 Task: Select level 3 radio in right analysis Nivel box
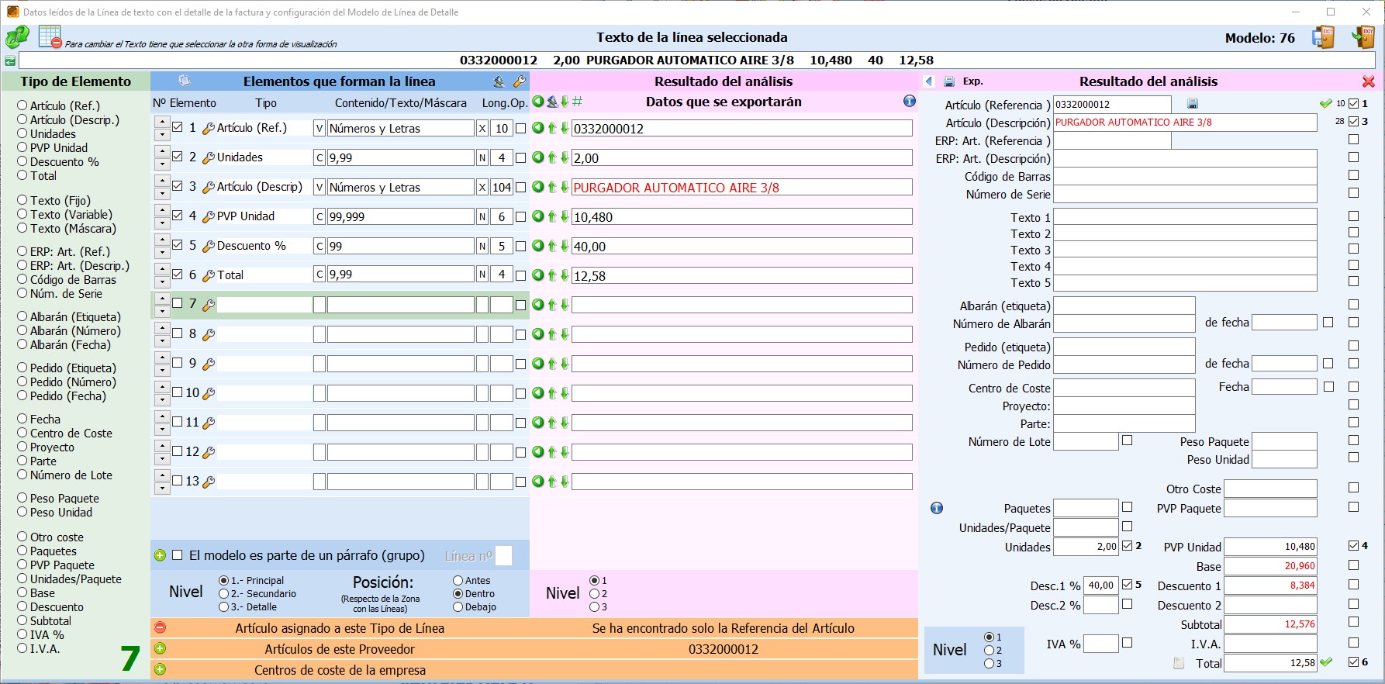coord(989,664)
